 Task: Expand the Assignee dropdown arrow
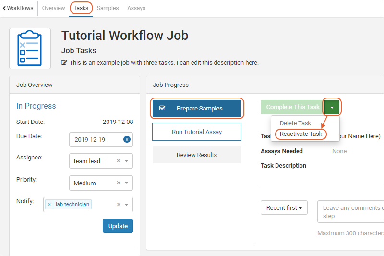click(127, 161)
